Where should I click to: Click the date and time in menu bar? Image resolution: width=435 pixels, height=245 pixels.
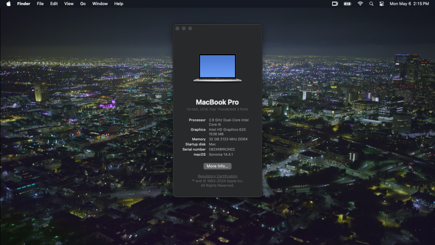click(x=409, y=3)
